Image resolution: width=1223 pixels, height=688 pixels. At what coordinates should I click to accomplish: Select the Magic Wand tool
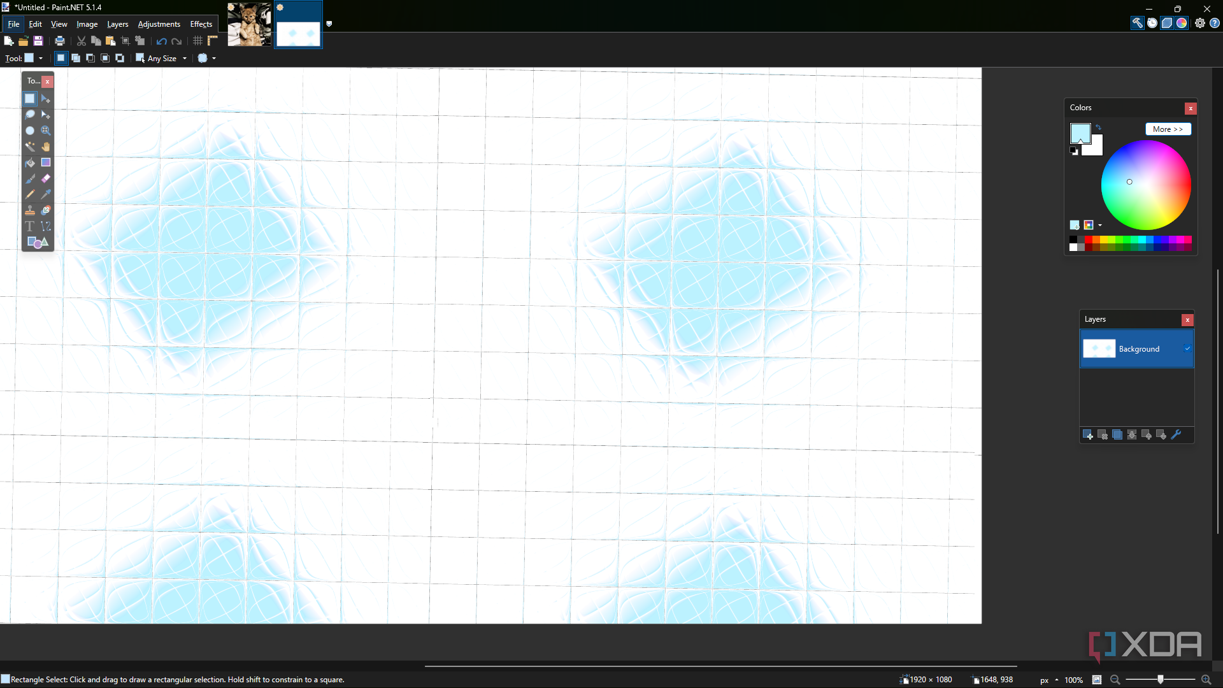coord(30,147)
